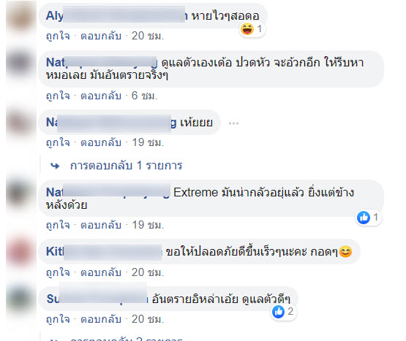Click the reply arrow icon for 1 reply

coord(55,166)
